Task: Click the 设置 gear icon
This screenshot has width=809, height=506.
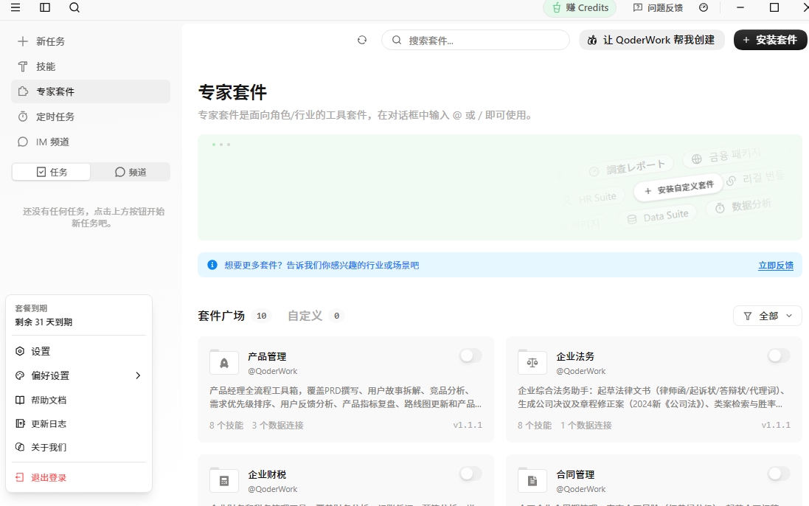Action: [20, 351]
